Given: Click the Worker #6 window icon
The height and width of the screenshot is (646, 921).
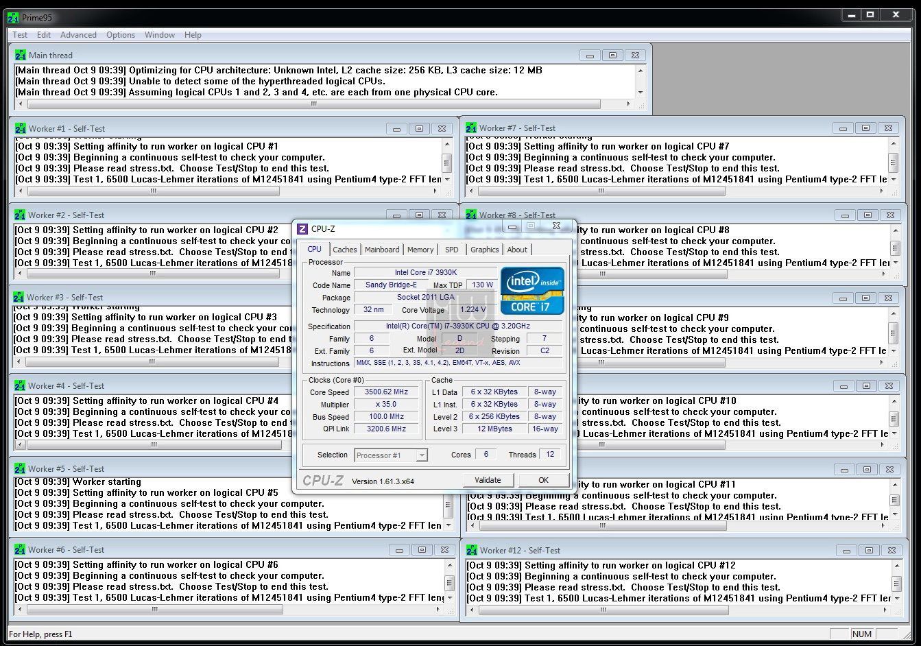Looking at the screenshot, I should click(x=20, y=549).
